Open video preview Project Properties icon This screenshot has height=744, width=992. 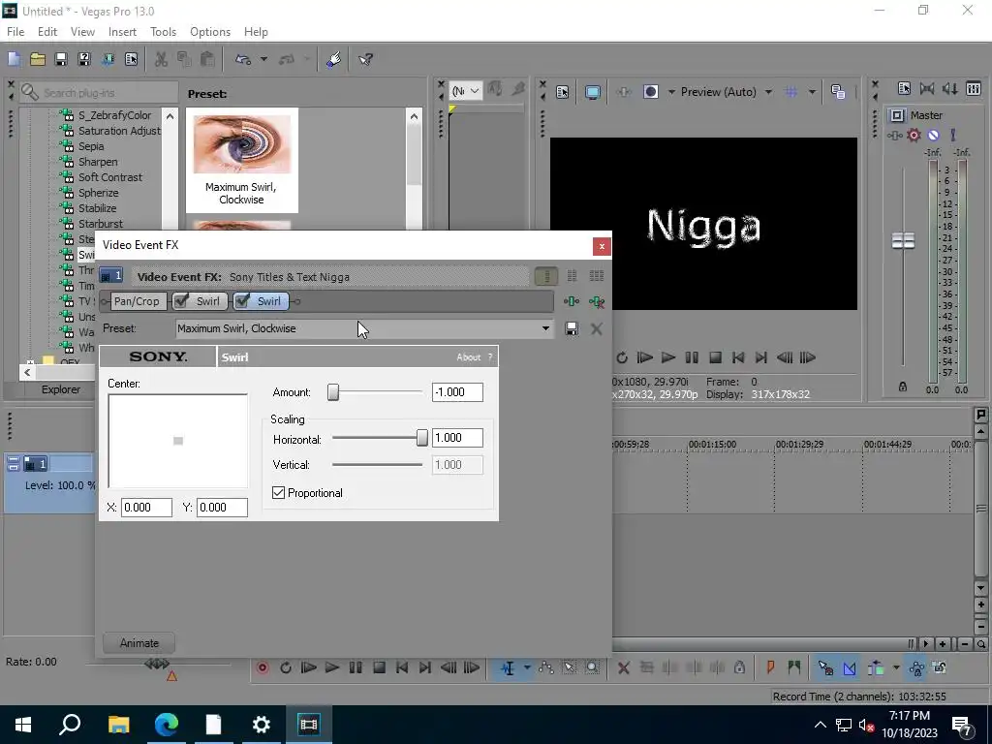click(563, 92)
